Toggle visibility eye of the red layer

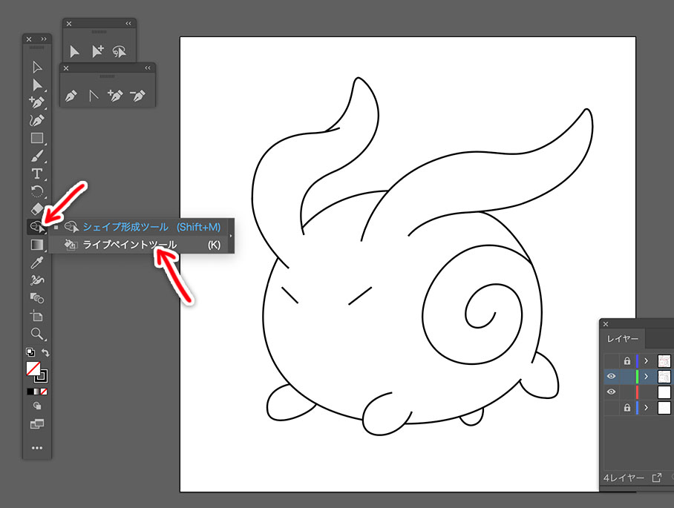(x=611, y=392)
